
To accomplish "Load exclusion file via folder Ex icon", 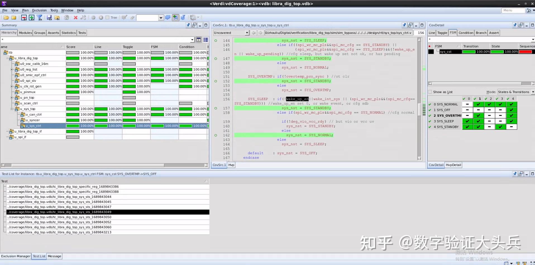I will click(57, 18).
